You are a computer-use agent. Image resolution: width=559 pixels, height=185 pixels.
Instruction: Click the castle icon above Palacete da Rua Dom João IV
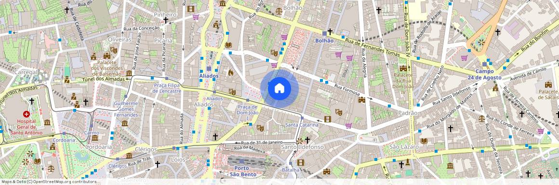click(403, 68)
